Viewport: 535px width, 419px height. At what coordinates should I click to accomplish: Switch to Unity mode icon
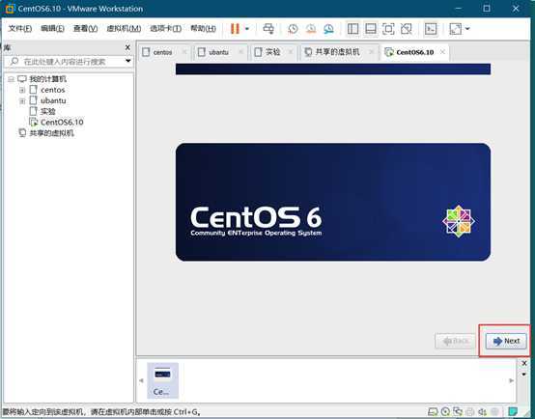click(407, 29)
